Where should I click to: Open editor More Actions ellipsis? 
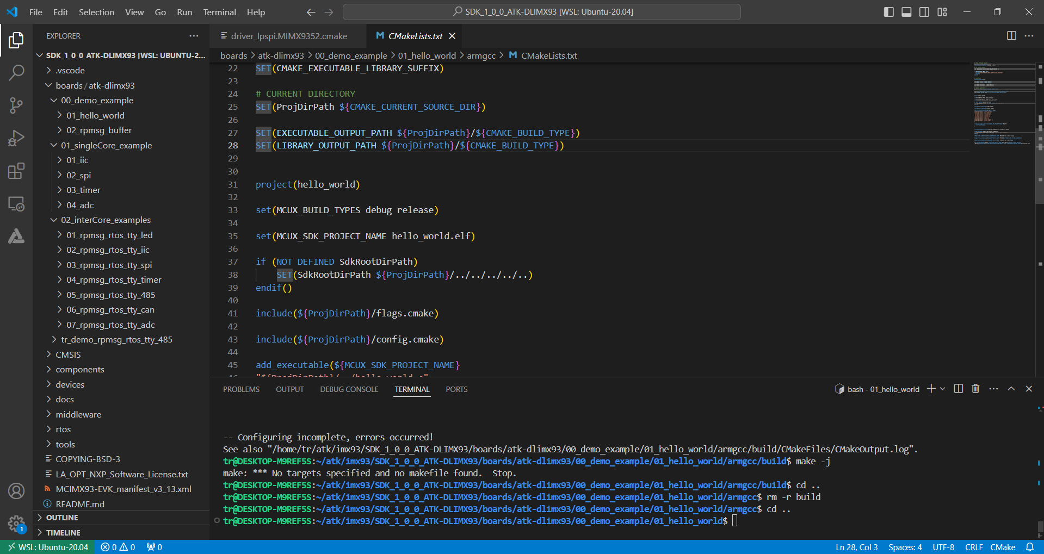tap(1029, 36)
